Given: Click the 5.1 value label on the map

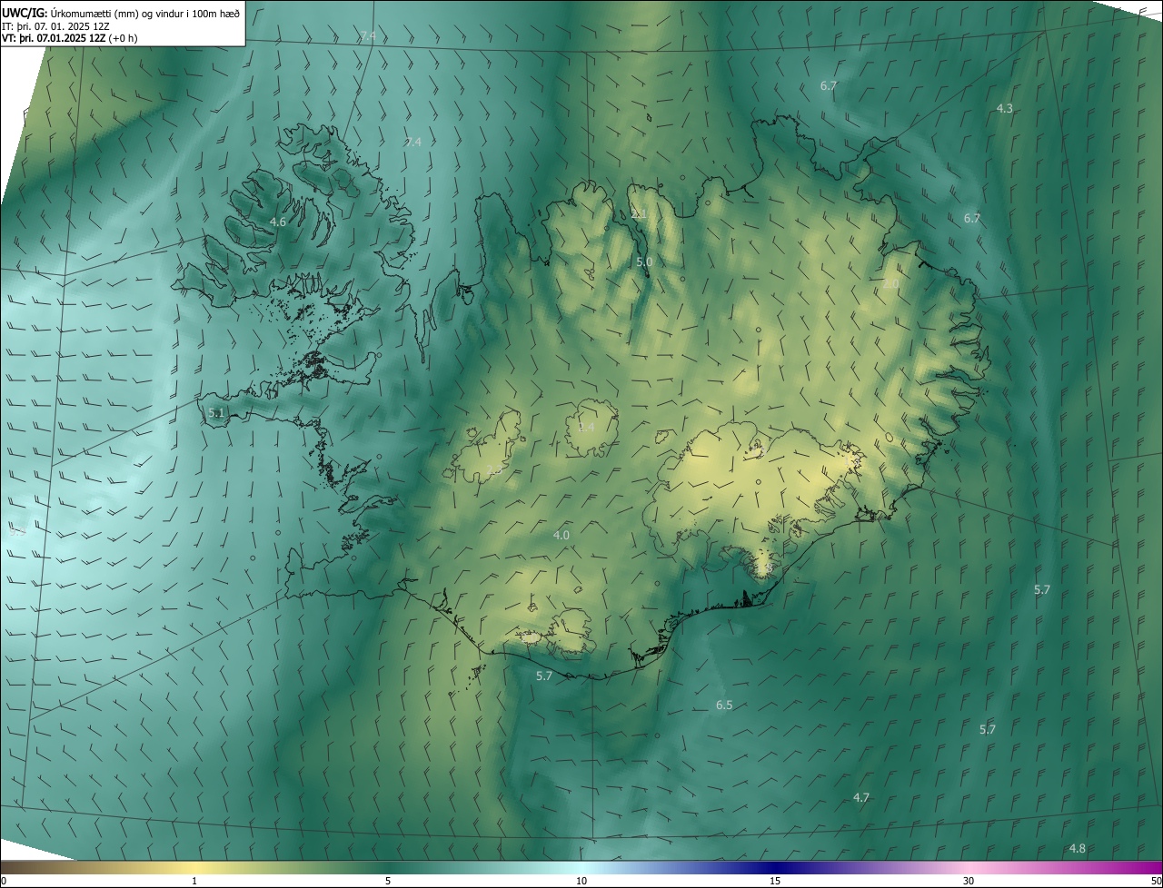Looking at the screenshot, I should (215, 412).
